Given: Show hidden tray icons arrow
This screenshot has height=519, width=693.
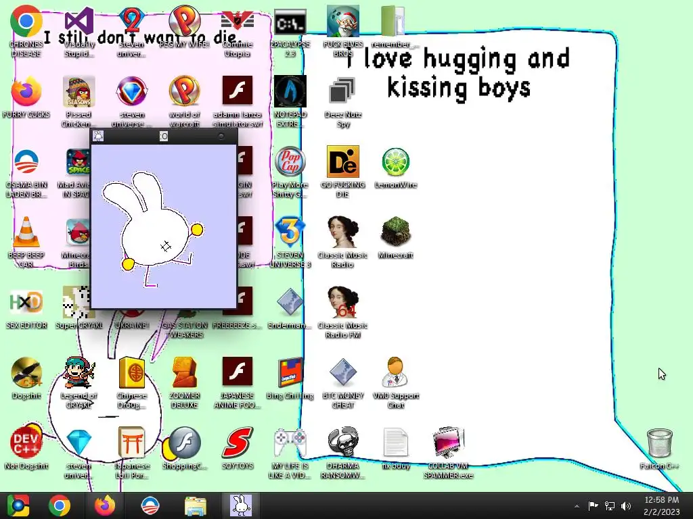Looking at the screenshot, I should [577, 506].
